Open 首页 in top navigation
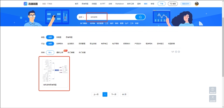Screen dimensions: 224x108 [x=77, y=4]
